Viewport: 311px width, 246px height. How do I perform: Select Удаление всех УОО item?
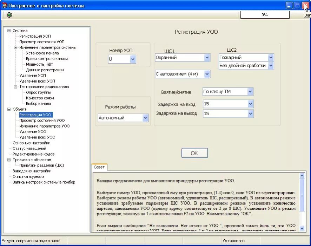pos(37,137)
